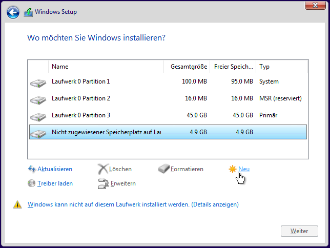Click the Erweitern partition icon

pyautogui.click(x=102, y=183)
